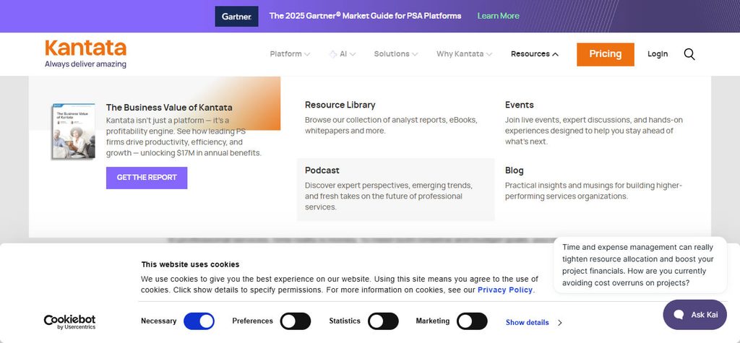The width and height of the screenshot is (740, 343).
Task: Click the arrow beside Show details
Action: click(x=560, y=323)
